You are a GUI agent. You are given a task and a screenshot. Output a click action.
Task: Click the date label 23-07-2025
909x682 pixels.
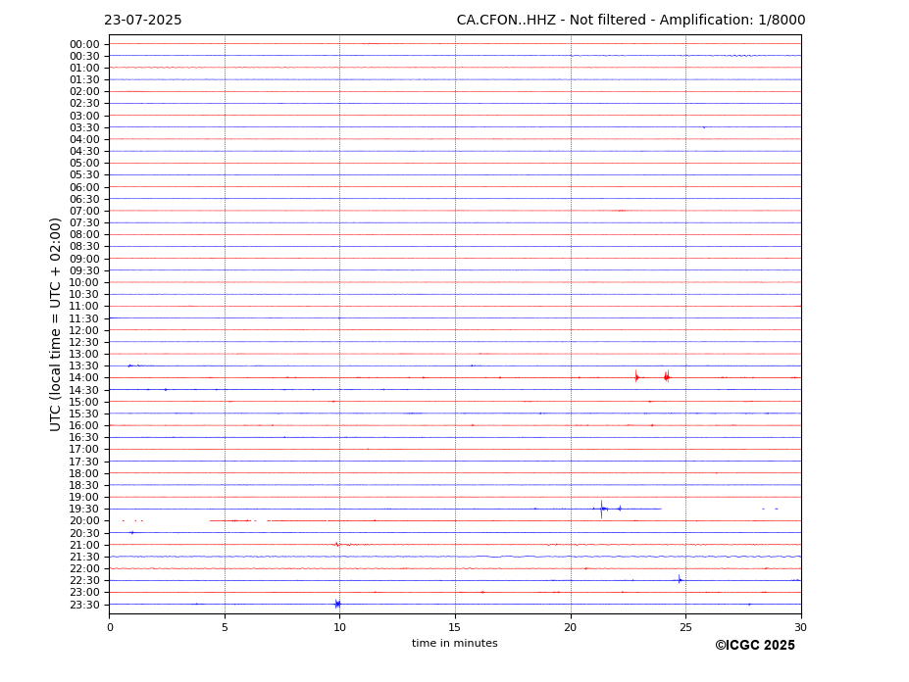coord(142,21)
